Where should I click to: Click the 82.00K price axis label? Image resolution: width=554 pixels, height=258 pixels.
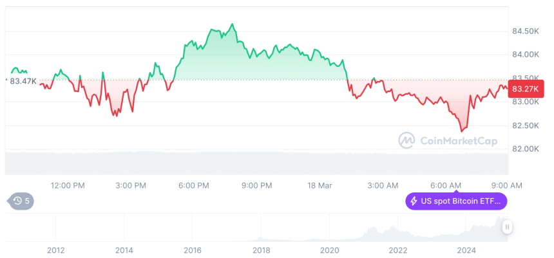click(x=526, y=149)
